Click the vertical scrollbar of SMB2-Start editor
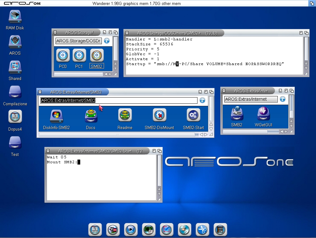Viewport: 316px width, 238px height. (x=159, y=170)
